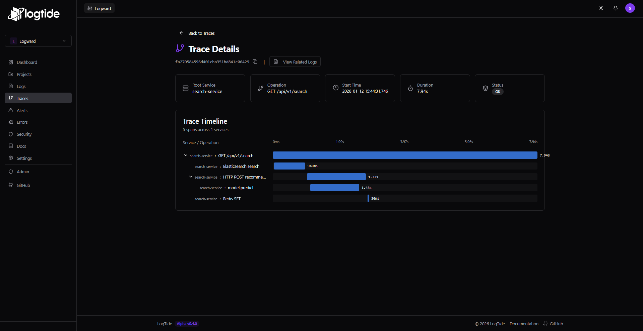Collapse the GET /api/v1/search span
This screenshot has height=331, width=643.
pyautogui.click(x=185, y=155)
